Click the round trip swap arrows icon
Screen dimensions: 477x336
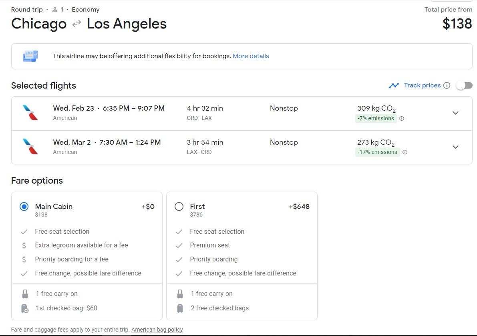(x=76, y=24)
